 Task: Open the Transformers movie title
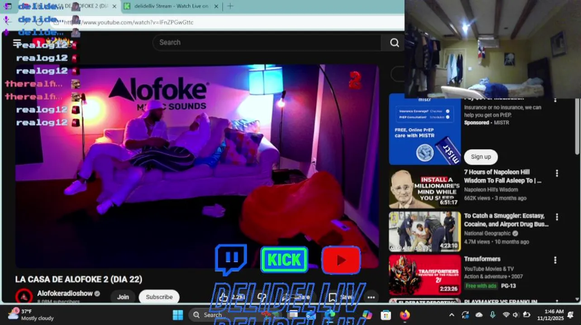(x=482, y=259)
